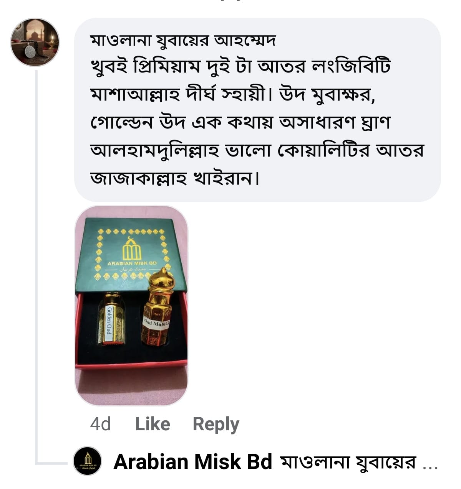Tap the last line জাজাকাল্লাহ খাইরান
461x489 pixels.
point(175,178)
